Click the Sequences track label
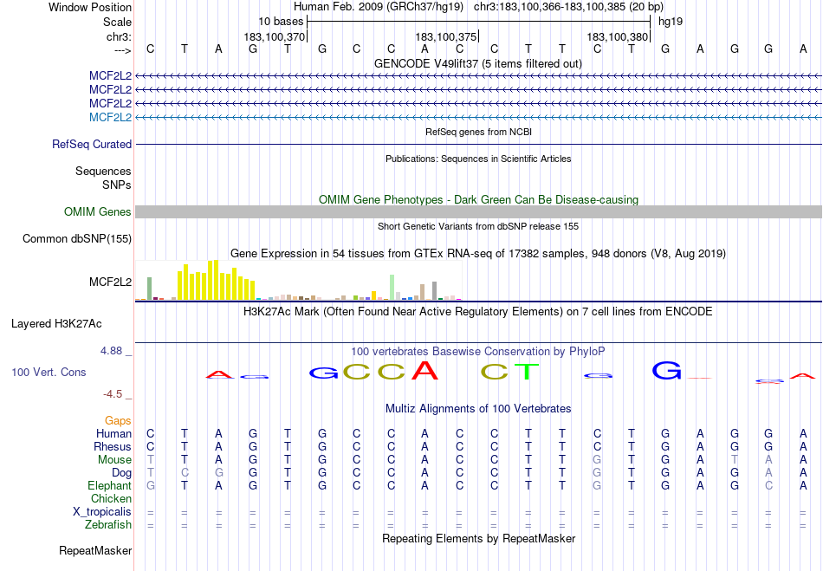The width and height of the screenshot is (823, 571). click(103, 171)
